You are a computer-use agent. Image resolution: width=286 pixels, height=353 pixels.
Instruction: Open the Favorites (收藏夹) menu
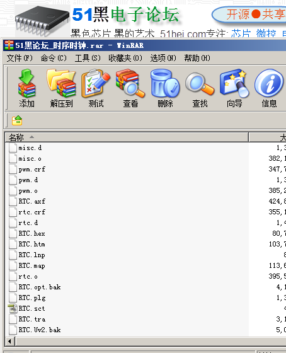(125, 58)
